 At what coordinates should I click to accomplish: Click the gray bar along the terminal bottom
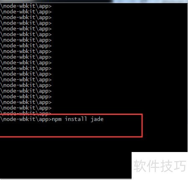coord(66,179)
